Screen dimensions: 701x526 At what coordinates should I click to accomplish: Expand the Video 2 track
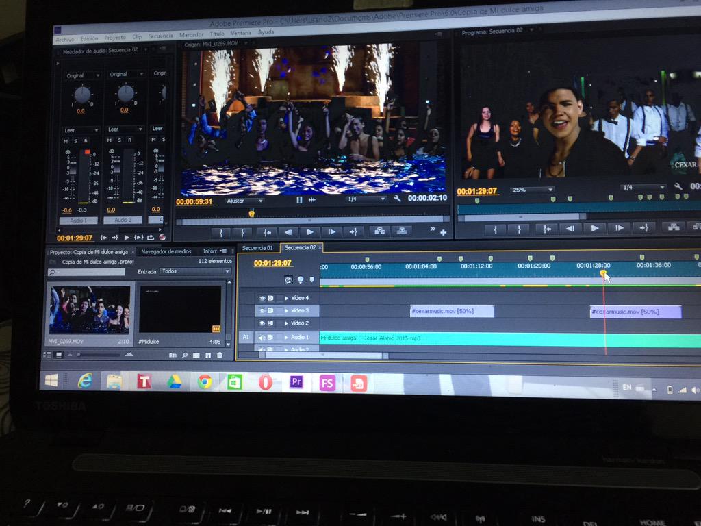287,323
